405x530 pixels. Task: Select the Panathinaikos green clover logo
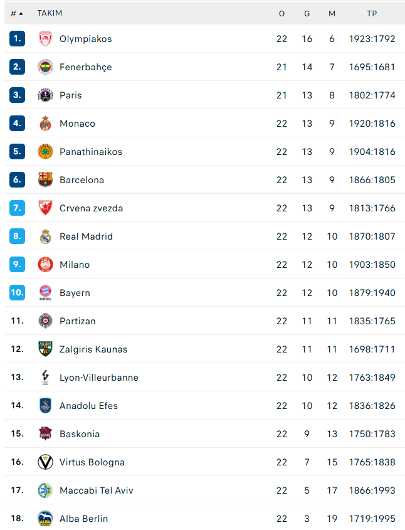45,152
